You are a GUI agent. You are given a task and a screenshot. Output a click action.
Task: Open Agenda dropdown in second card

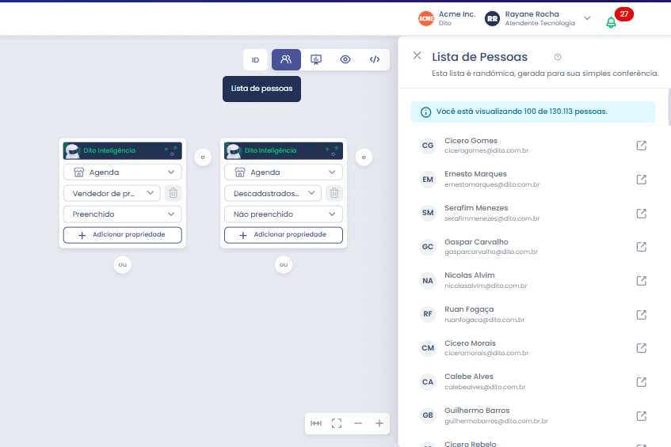[284, 172]
